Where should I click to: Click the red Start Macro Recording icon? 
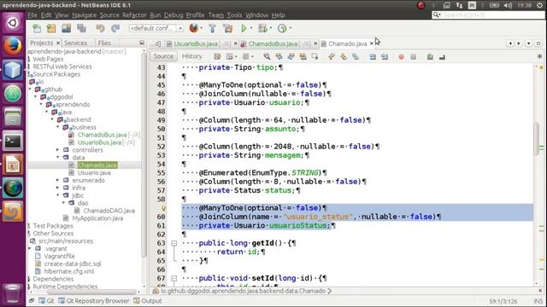coord(401,57)
